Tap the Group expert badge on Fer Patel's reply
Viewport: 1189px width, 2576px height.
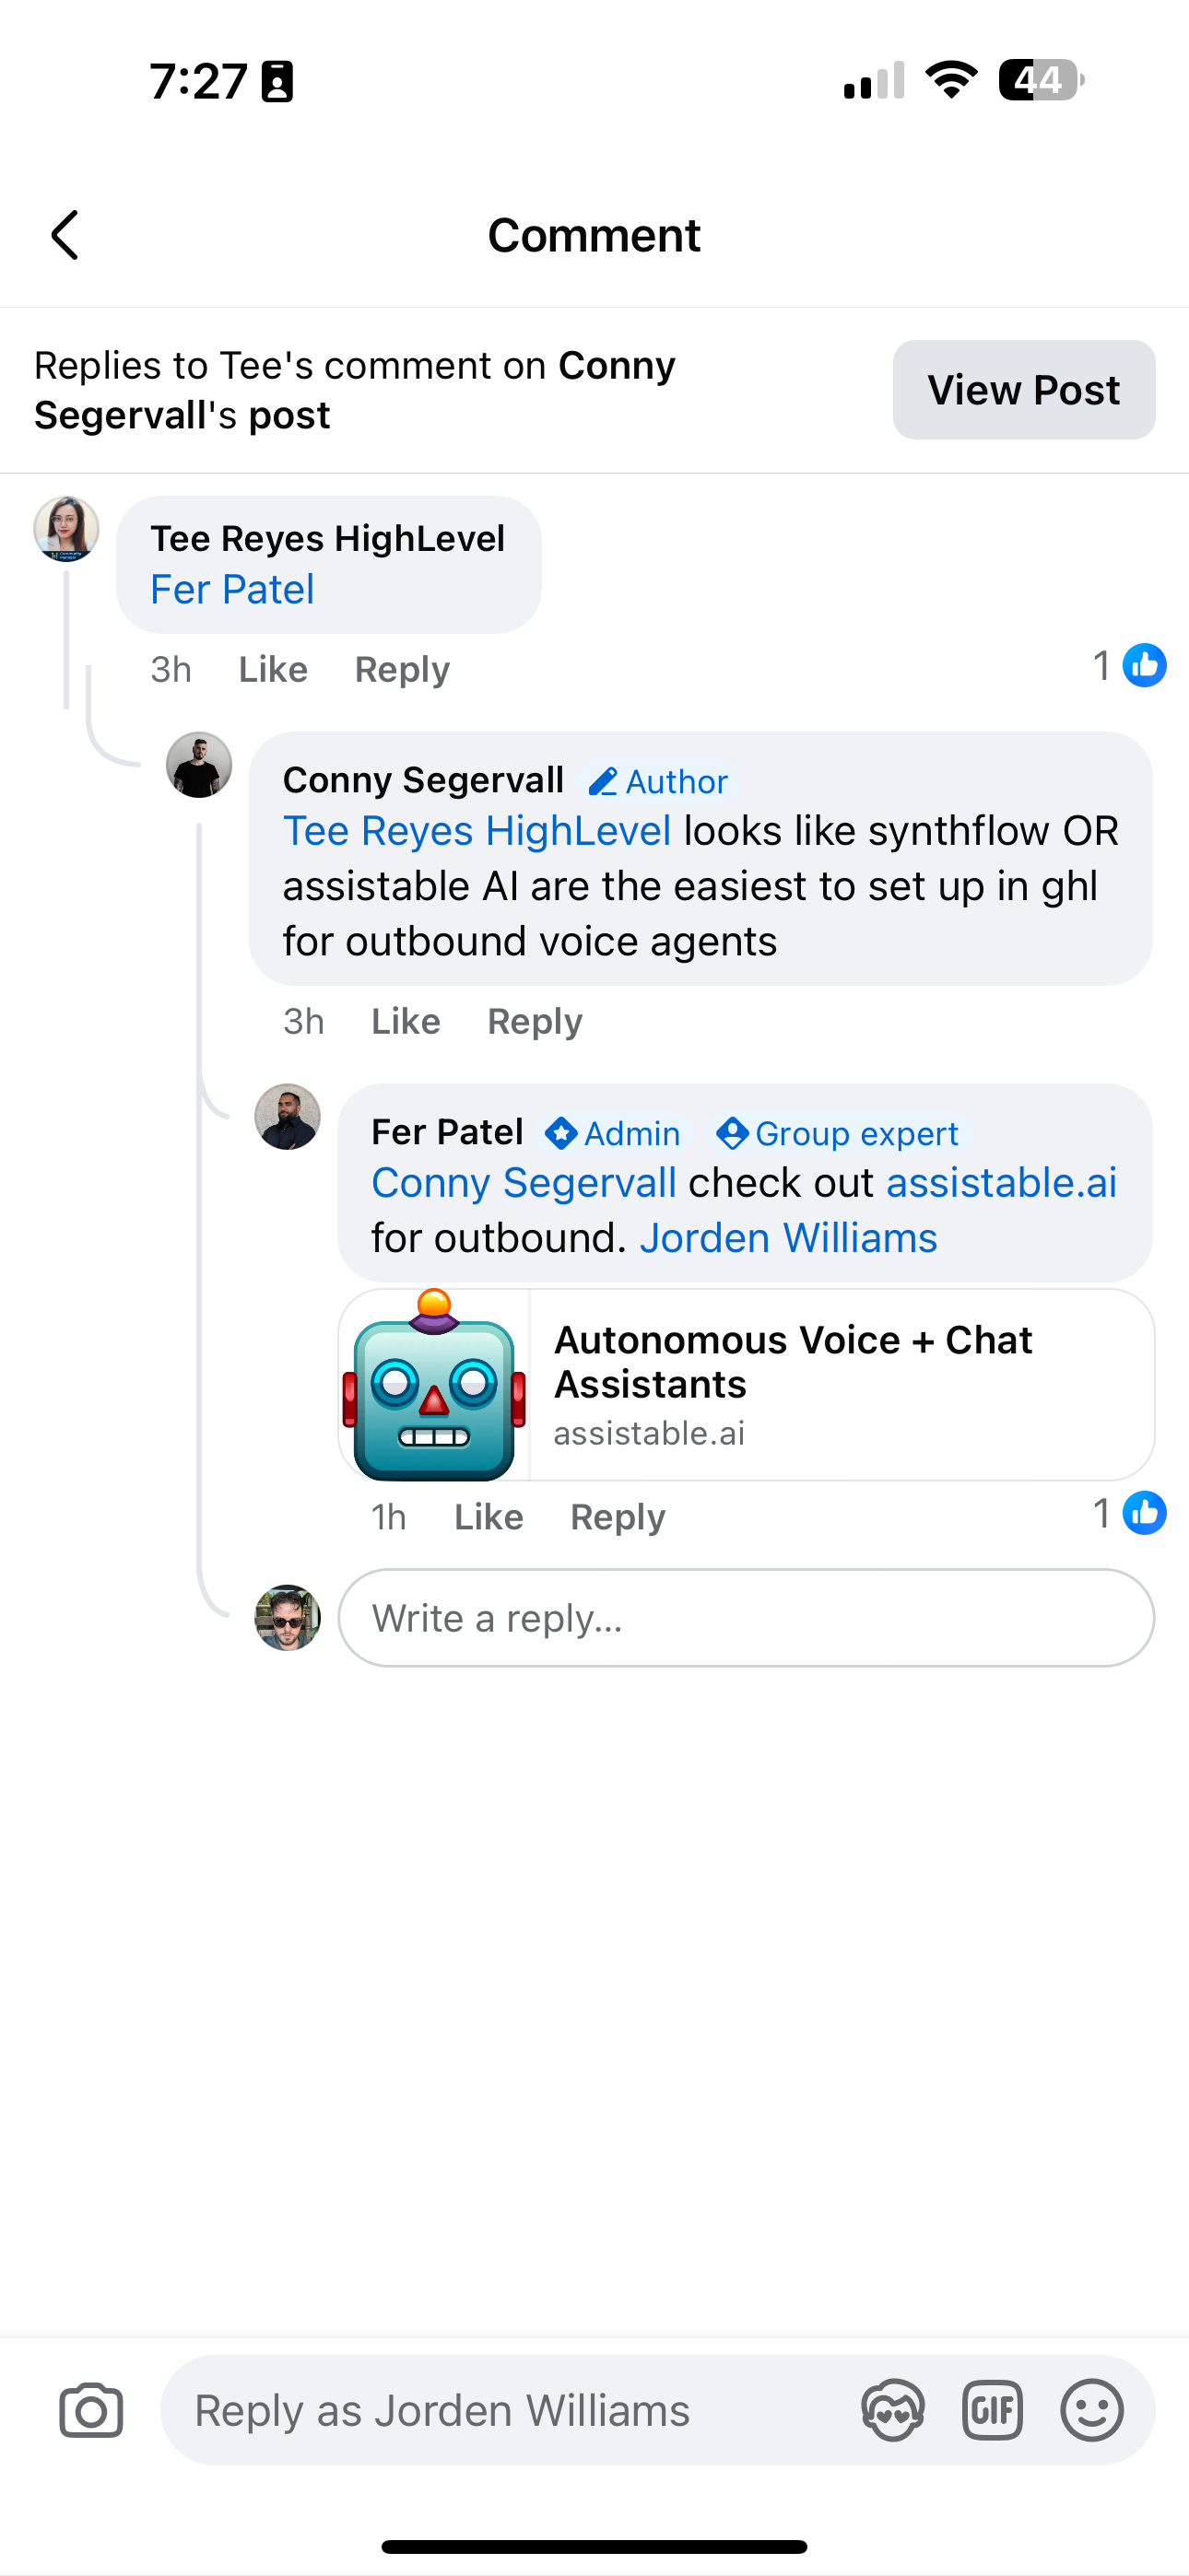[x=839, y=1133]
